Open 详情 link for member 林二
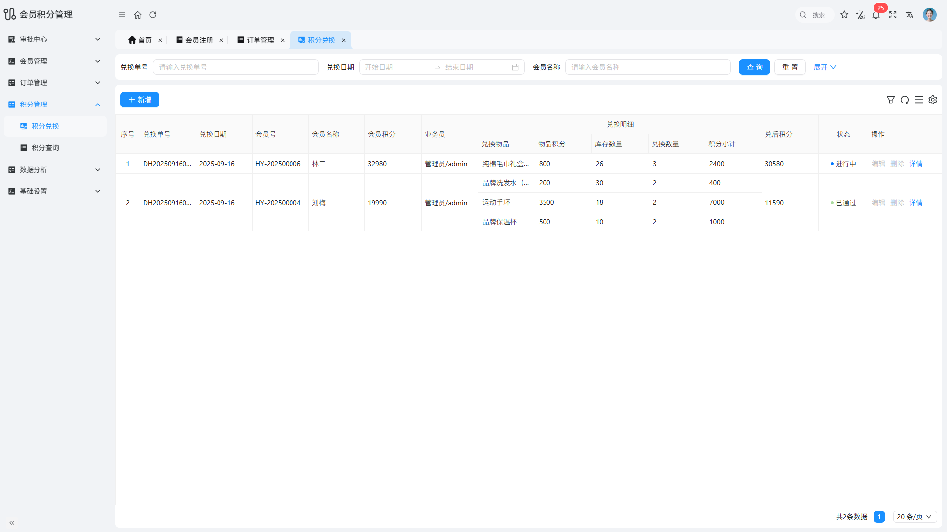The height and width of the screenshot is (532, 947). (x=916, y=164)
